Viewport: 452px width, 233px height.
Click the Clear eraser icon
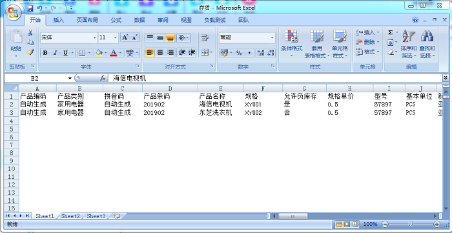coord(390,52)
